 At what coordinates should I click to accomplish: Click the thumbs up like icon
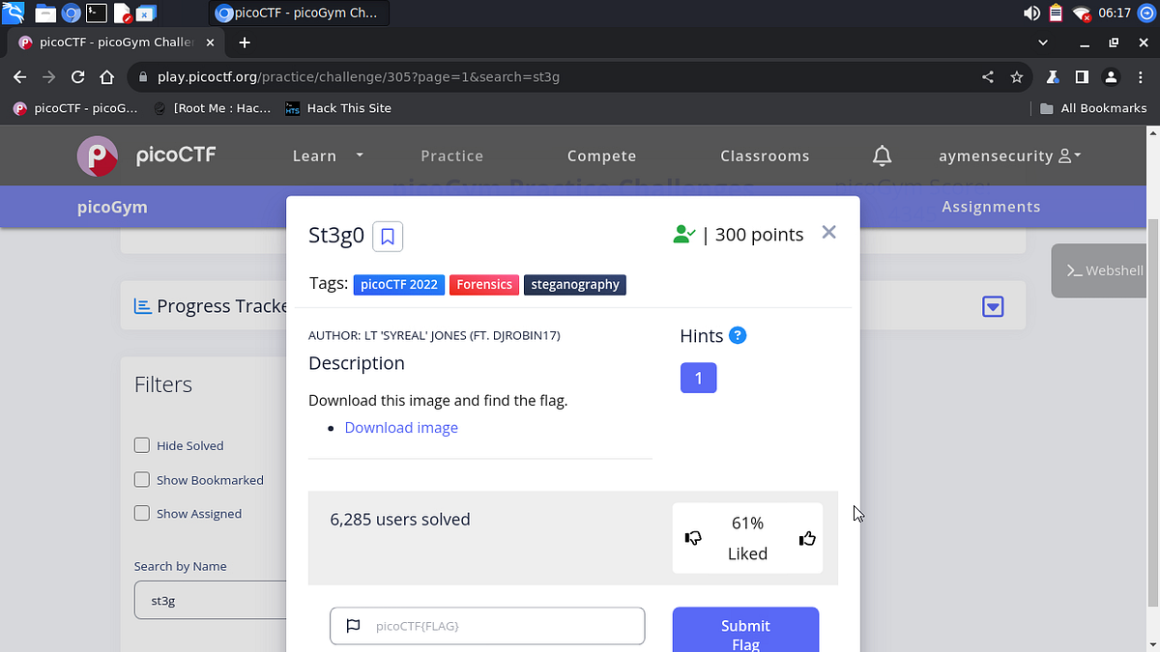(x=807, y=538)
